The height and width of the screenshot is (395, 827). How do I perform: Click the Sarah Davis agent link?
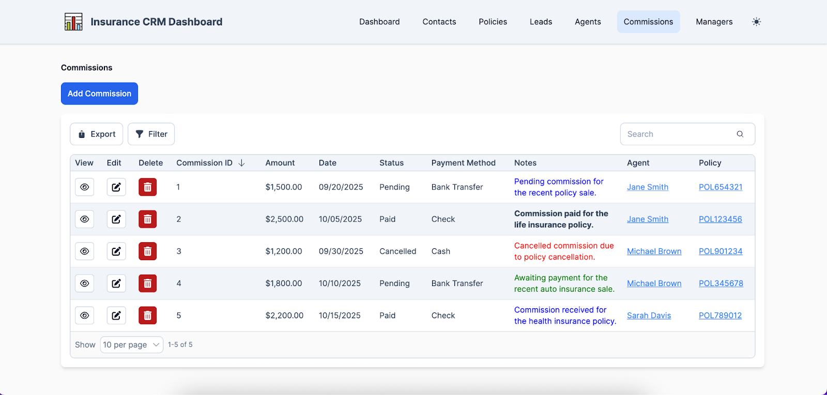pyautogui.click(x=649, y=315)
